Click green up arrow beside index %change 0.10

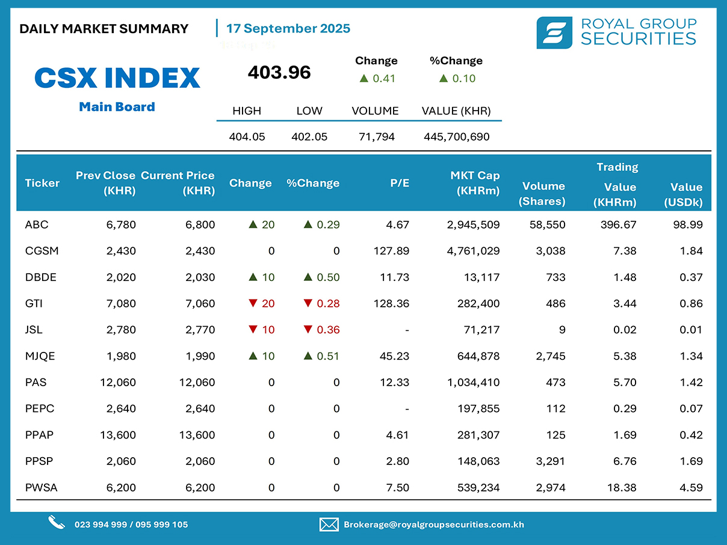pos(443,78)
